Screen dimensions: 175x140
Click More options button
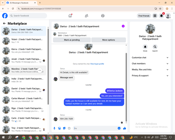108,40
